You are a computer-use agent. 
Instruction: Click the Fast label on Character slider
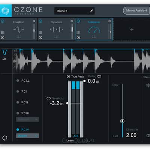click(x=115, y=136)
